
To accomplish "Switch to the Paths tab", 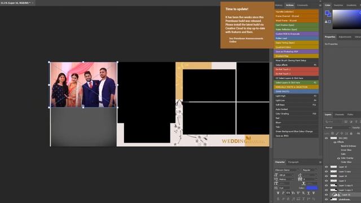I will coord(350,114).
